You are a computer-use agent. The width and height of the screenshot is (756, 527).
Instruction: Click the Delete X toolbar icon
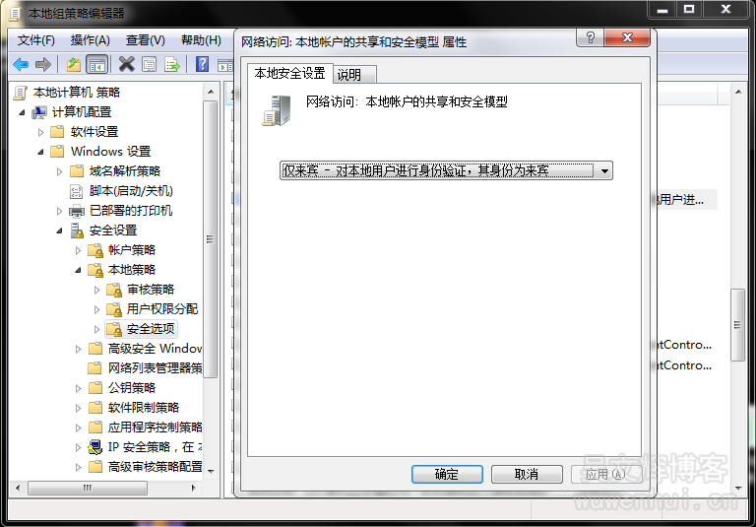[126, 64]
